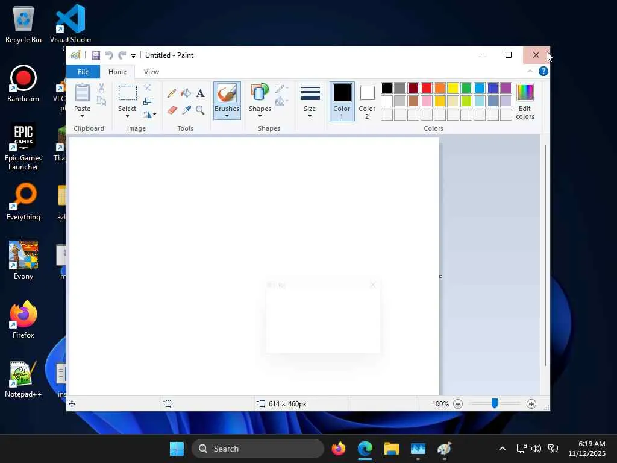Expand the Paste dropdown arrow
617x463 pixels.
pos(82,116)
